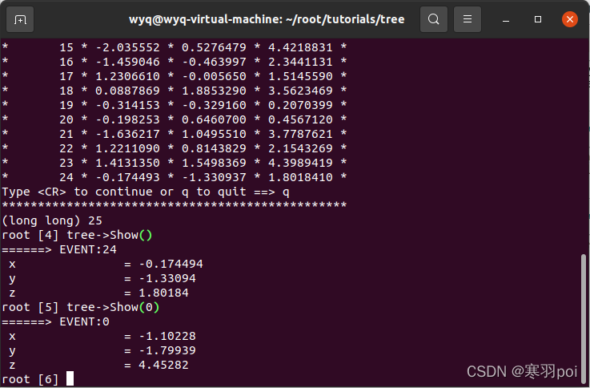The height and width of the screenshot is (388, 590).
Task: Click the root [6] prompt cursor
Action: [x=70, y=378]
